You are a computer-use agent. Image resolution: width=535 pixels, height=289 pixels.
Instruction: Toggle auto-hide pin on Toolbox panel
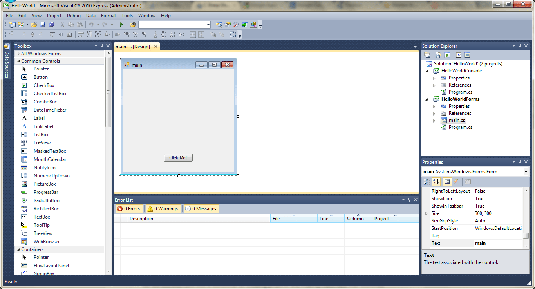click(102, 46)
